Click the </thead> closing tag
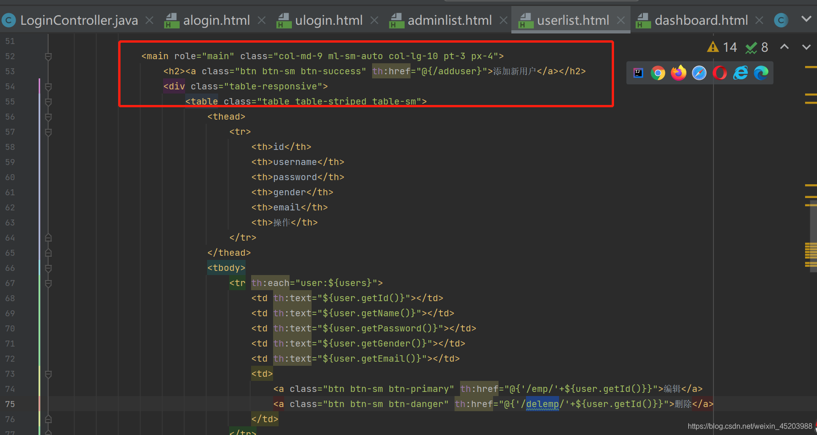This screenshot has width=817, height=435. point(229,253)
